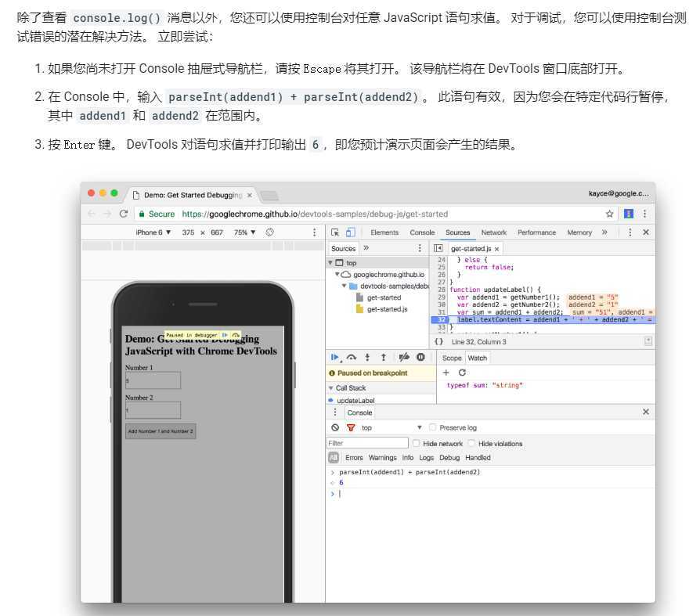700x616 pixels.
Task: Toggle the device toolbar icon
Action: point(351,232)
